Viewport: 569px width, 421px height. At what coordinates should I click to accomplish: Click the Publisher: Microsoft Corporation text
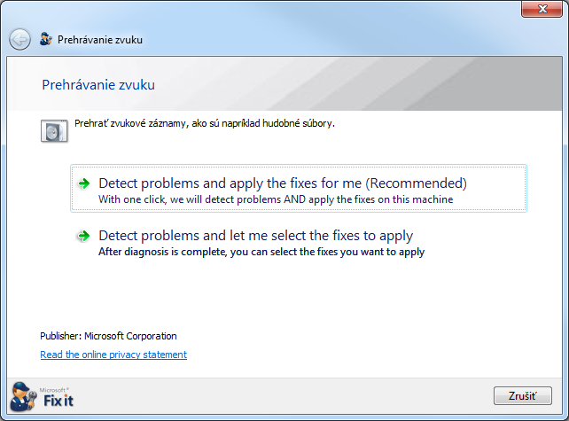click(x=108, y=336)
